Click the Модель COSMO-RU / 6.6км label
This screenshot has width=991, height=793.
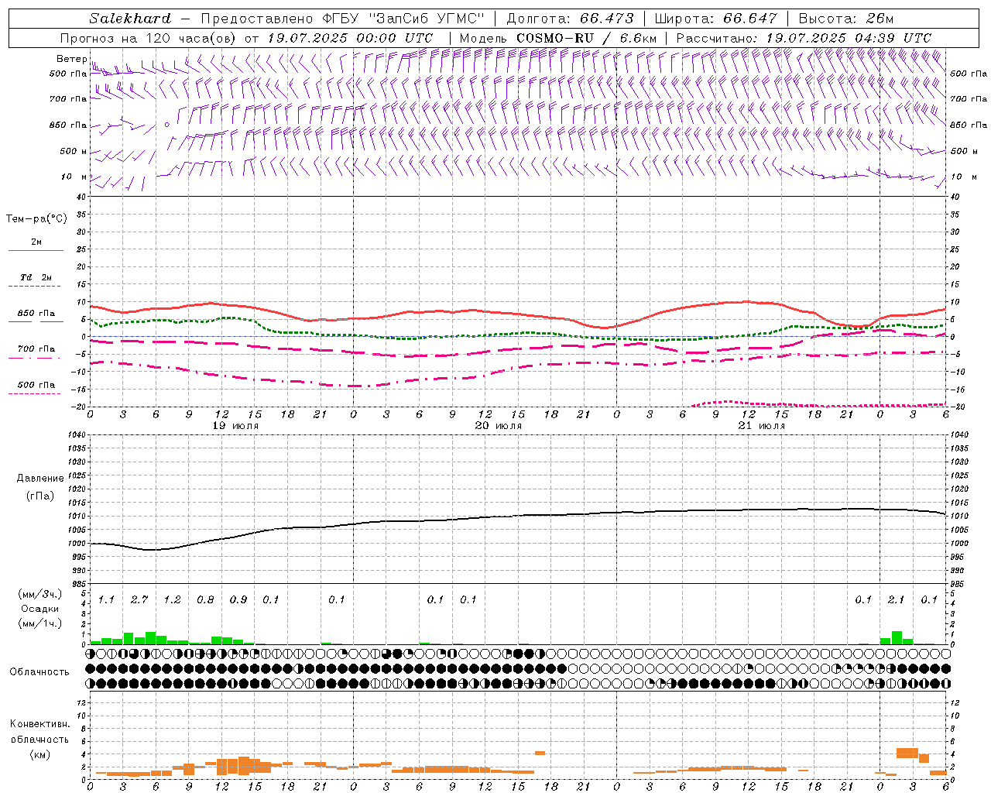tap(558, 38)
